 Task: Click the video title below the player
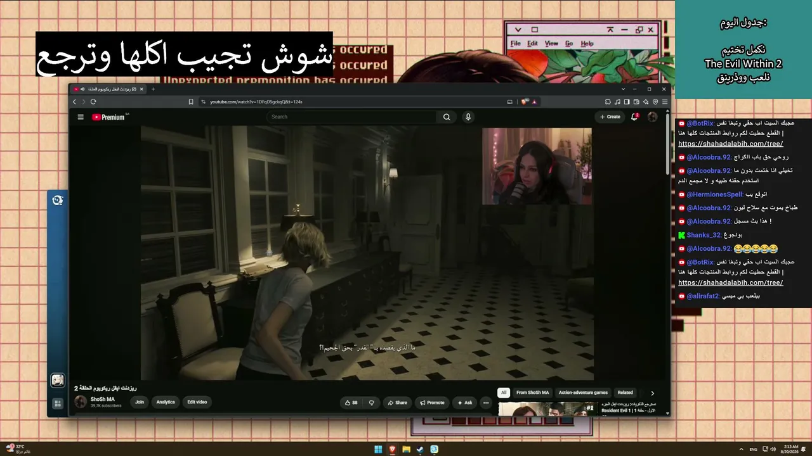(x=106, y=388)
